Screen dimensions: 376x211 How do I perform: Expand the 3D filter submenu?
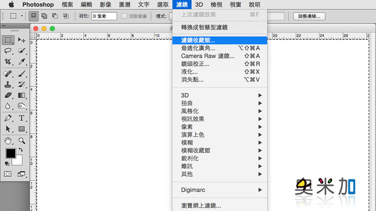point(219,95)
